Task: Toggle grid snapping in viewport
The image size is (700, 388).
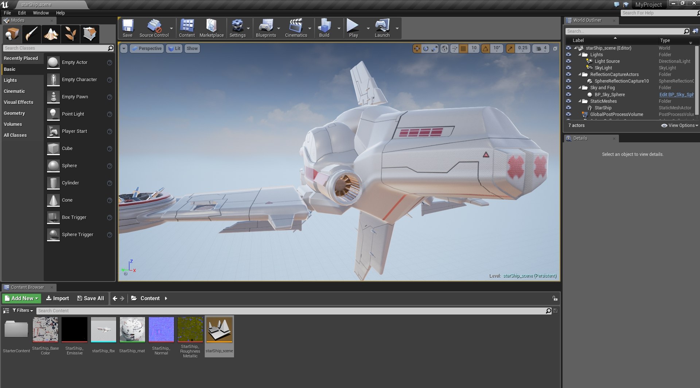Action: pyautogui.click(x=463, y=49)
